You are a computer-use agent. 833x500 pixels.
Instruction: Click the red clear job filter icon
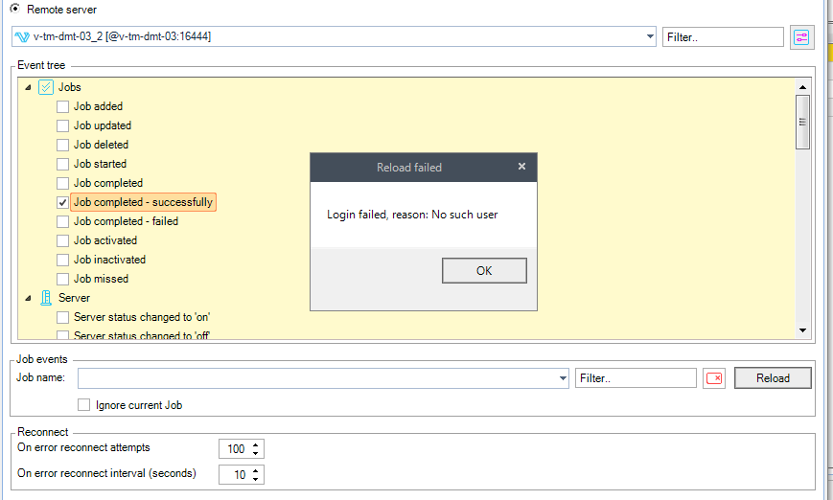tap(714, 378)
